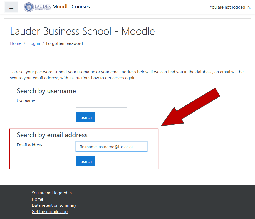Open Data retention summary link
255x219 pixels.
pos(54,205)
